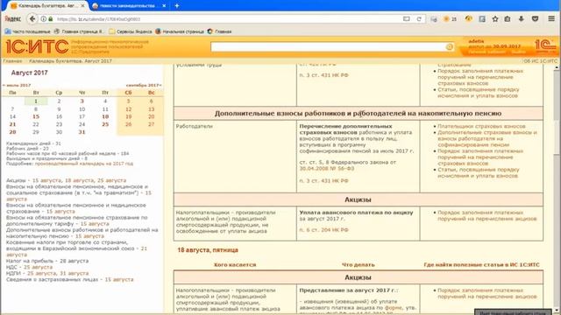Open site info icon in address bar
Image resolution: width=561 pixels, height=315 pixels.
pyautogui.click(x=43, y=19)
